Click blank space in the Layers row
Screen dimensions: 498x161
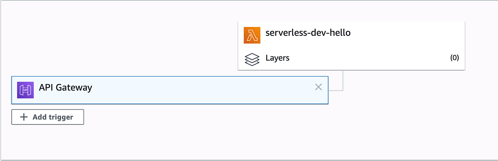coord(370,58)
